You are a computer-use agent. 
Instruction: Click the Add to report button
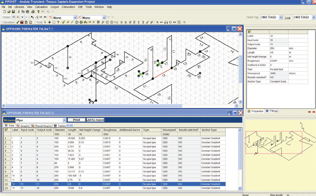[x=95, y=120]
